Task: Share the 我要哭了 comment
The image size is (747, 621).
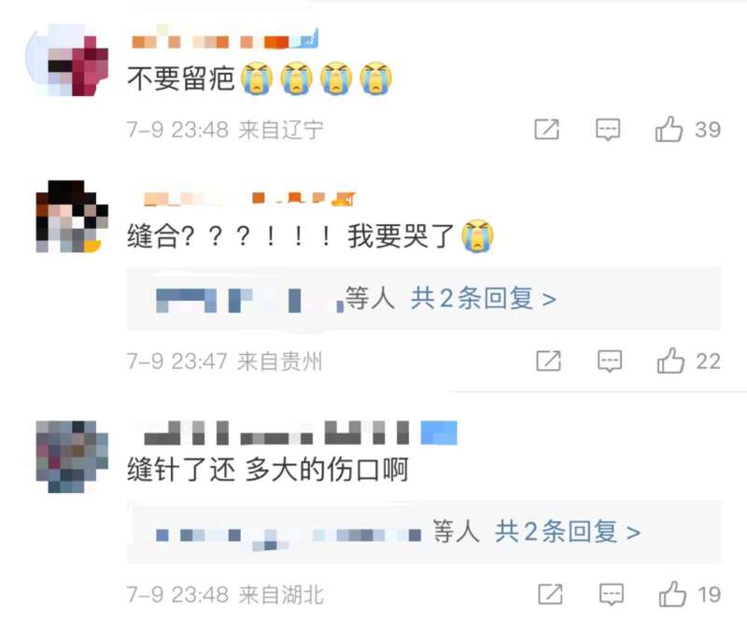Action: coord(548,360)
